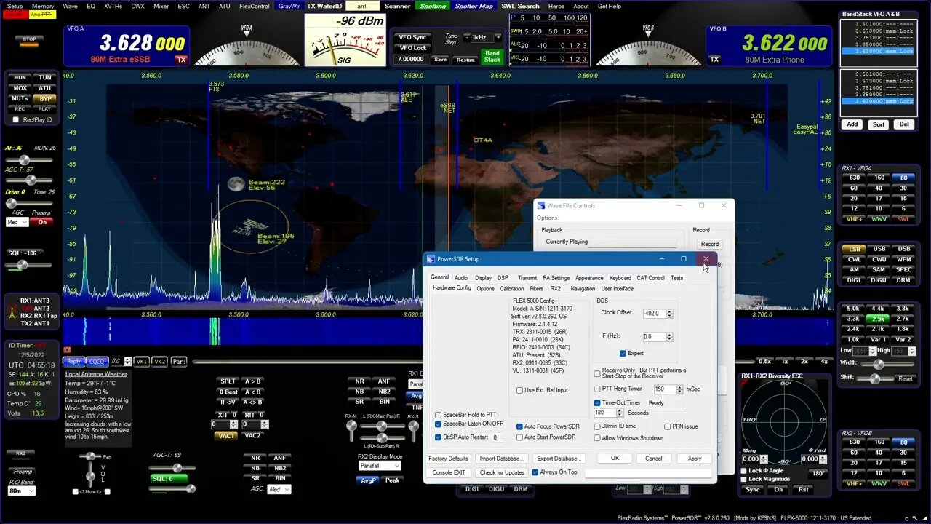Open RX2 Display Mode Panafall dropdown
The image size is (931, 524).
380,466
